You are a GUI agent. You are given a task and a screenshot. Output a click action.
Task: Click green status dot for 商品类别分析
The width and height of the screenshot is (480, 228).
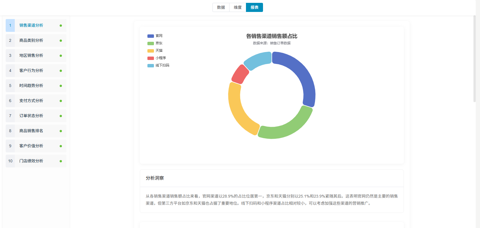tap(61, 41)
